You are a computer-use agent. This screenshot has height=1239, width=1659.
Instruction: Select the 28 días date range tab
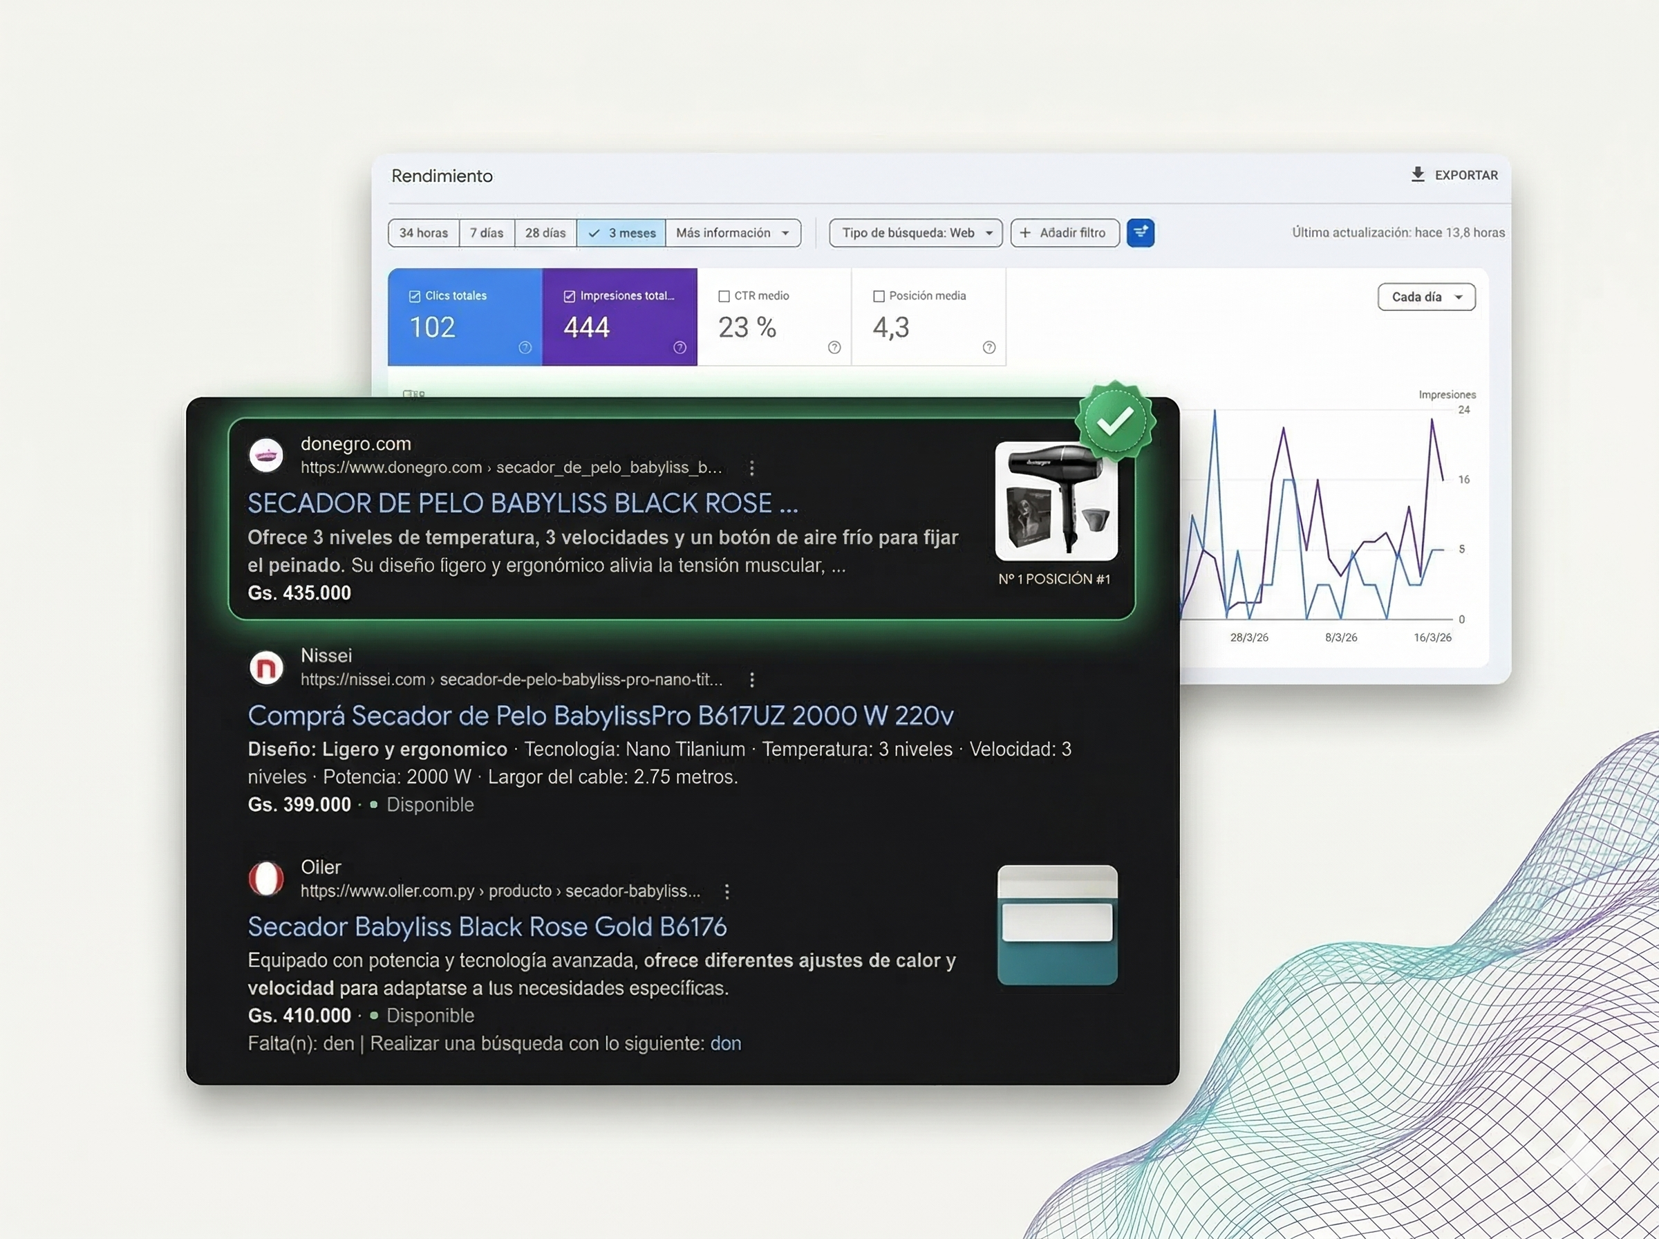(545, 232)
